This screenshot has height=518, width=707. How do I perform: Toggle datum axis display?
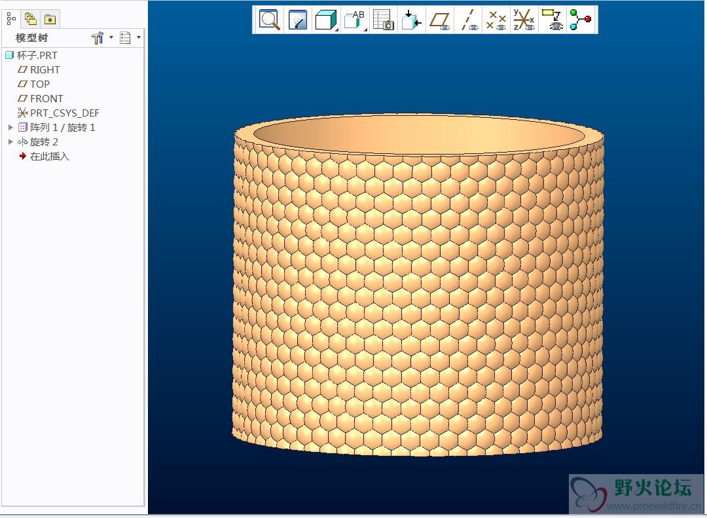469,20
